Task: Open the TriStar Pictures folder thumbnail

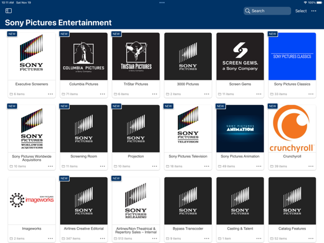Action: 136,56
